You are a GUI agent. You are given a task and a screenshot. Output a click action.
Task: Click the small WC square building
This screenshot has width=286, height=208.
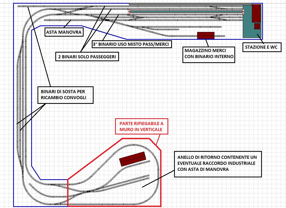[x=257, y=26]
